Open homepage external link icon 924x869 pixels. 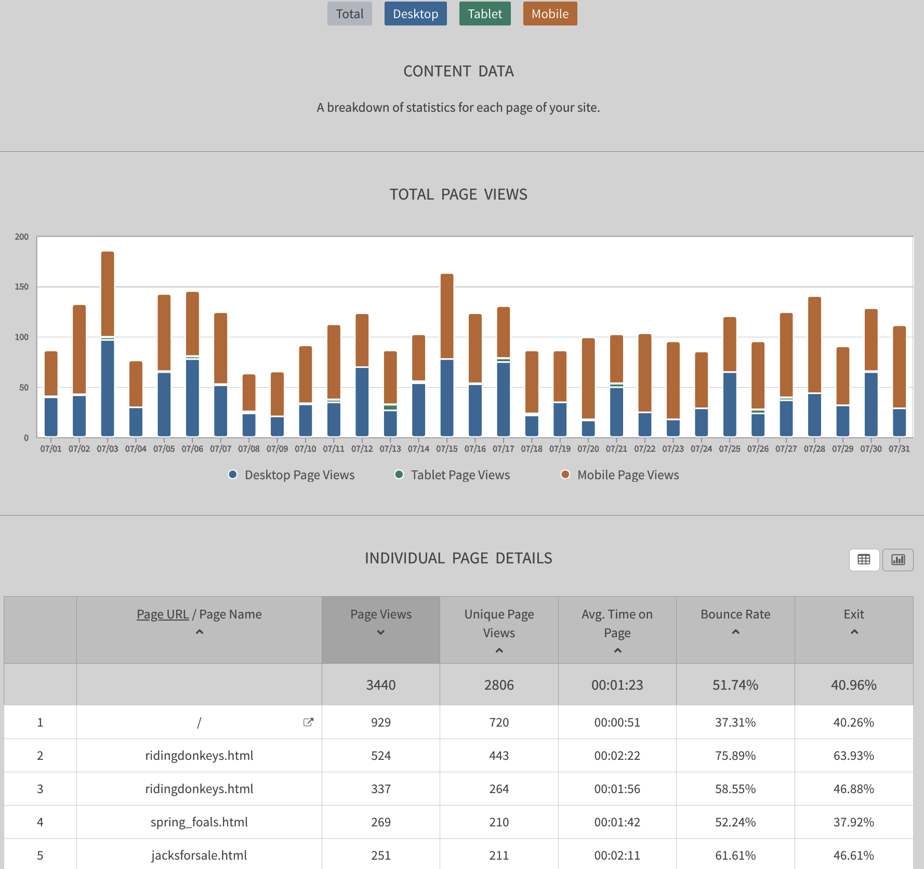pos(308,722)
